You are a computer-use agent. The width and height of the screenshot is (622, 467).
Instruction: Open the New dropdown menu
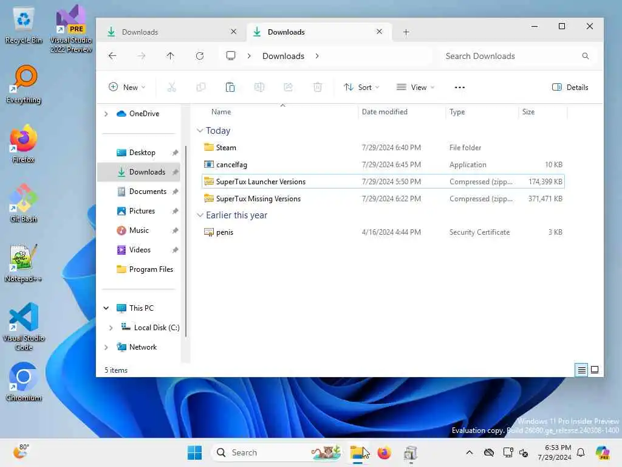coord(127,88)
